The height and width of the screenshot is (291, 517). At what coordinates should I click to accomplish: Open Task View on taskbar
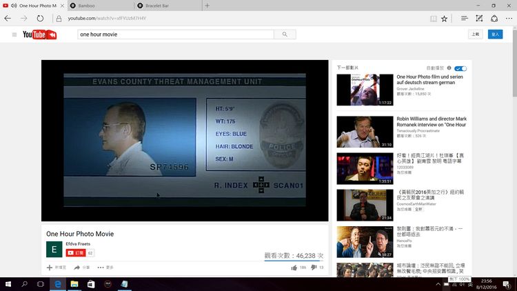pos(41,284)
